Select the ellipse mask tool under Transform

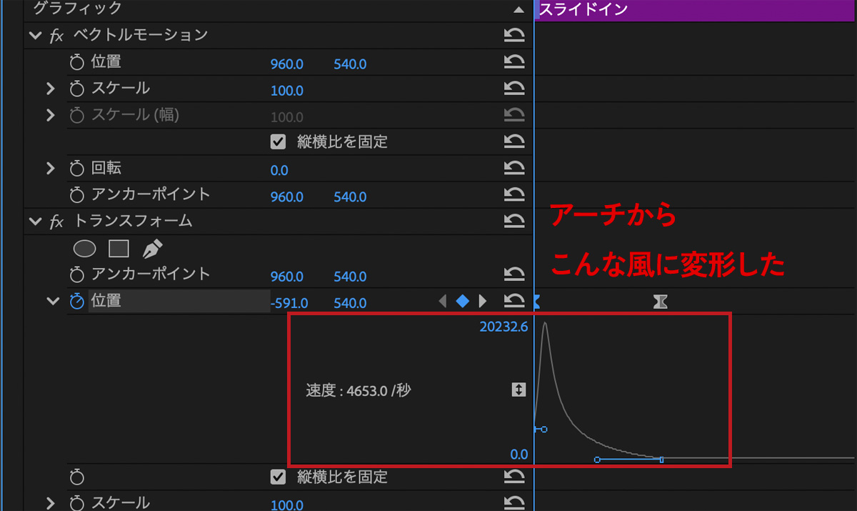[x=85, y=248]
